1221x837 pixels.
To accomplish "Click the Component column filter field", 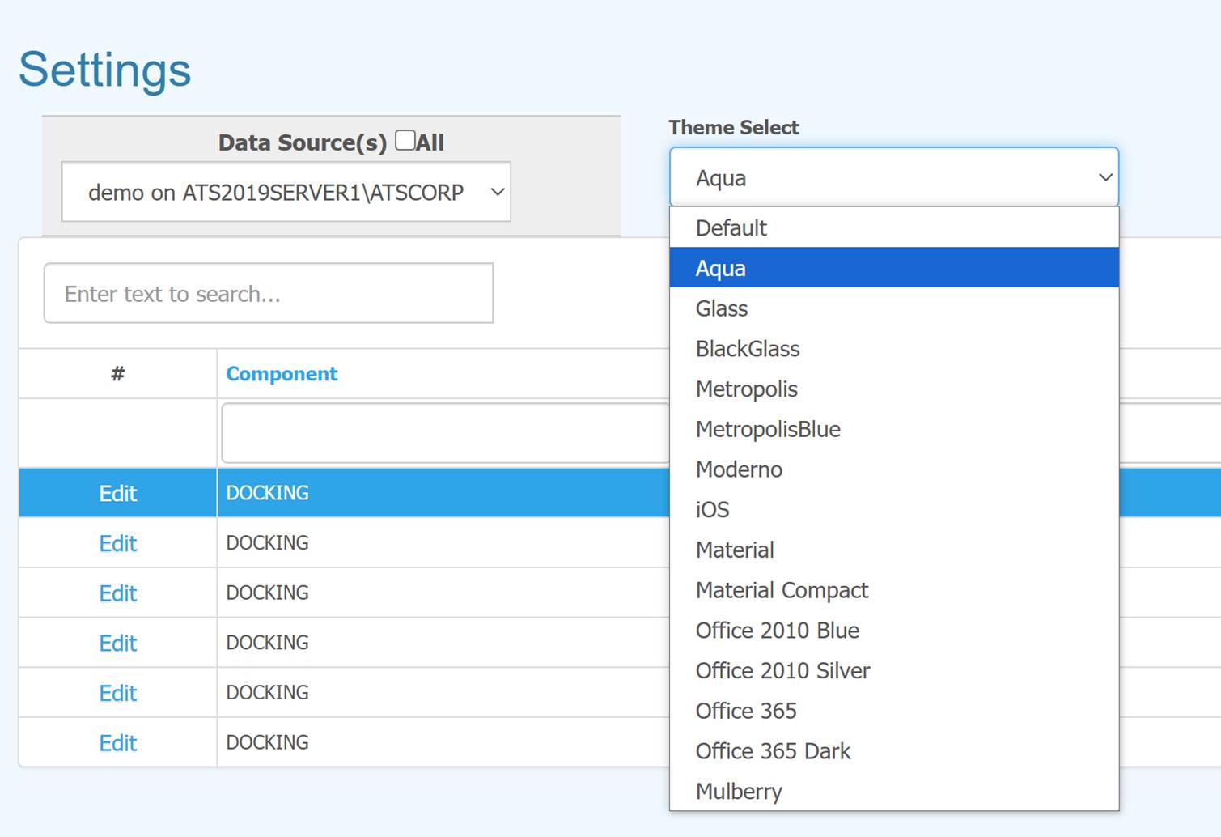I will (x=445, y=434).
